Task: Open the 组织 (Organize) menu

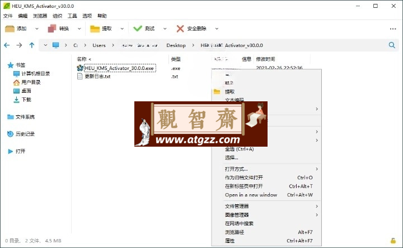Action: pyautogui.click(x=57, y=16)
